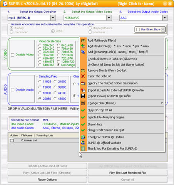
Task: Expand the Change Skin (Theme) submenu arrow
Action: pos(162,103)
